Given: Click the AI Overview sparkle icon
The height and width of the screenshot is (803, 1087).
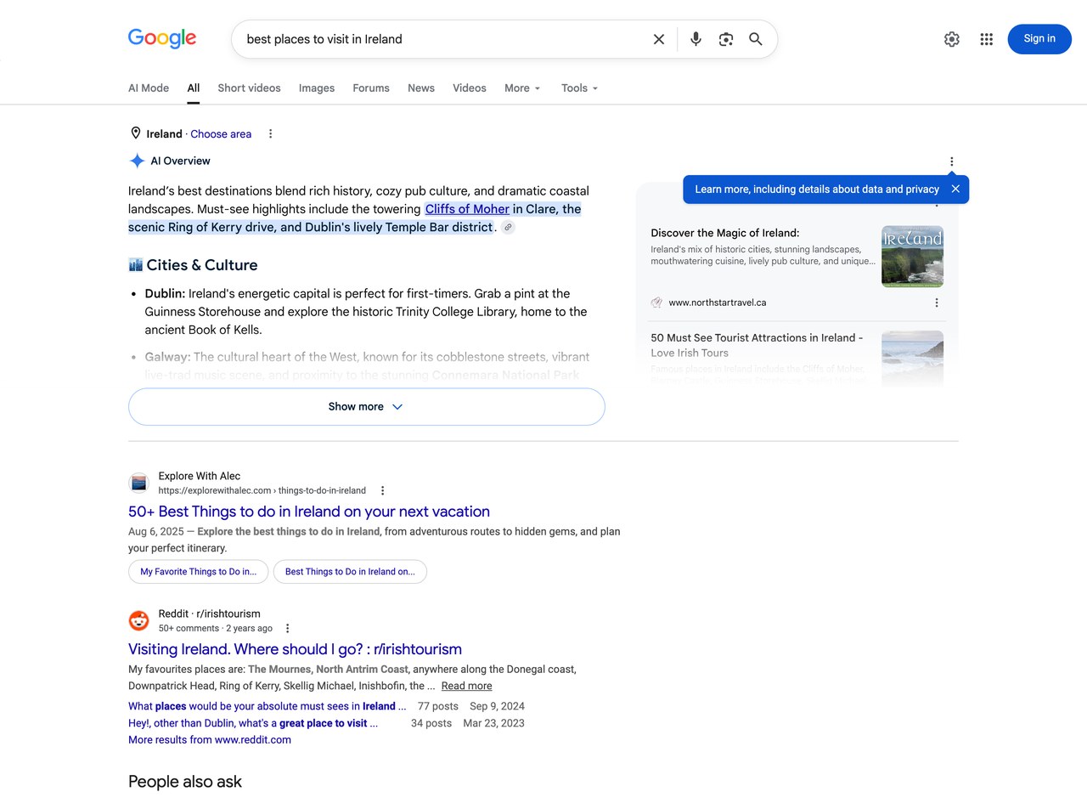Looking at the screenshot, I should click(137, 161).
